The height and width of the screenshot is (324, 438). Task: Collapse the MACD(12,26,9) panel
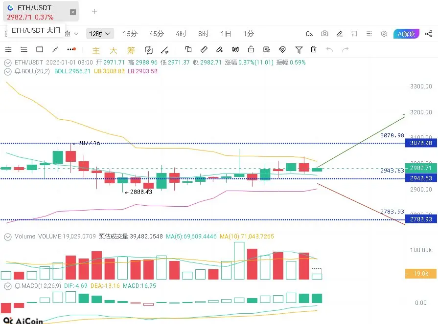8,286
